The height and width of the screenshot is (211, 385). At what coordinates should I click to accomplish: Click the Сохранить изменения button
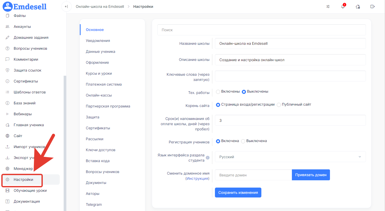tap(238, 193)
